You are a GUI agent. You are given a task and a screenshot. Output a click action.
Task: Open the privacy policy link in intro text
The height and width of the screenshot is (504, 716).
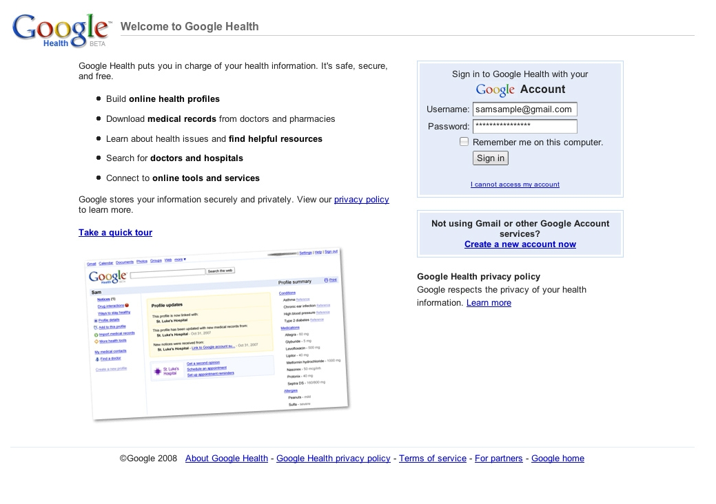click(x=362, y=199)
